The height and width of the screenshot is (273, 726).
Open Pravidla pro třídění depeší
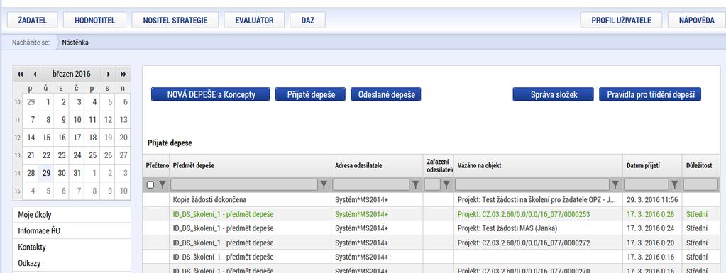click(x=650, y=94)
